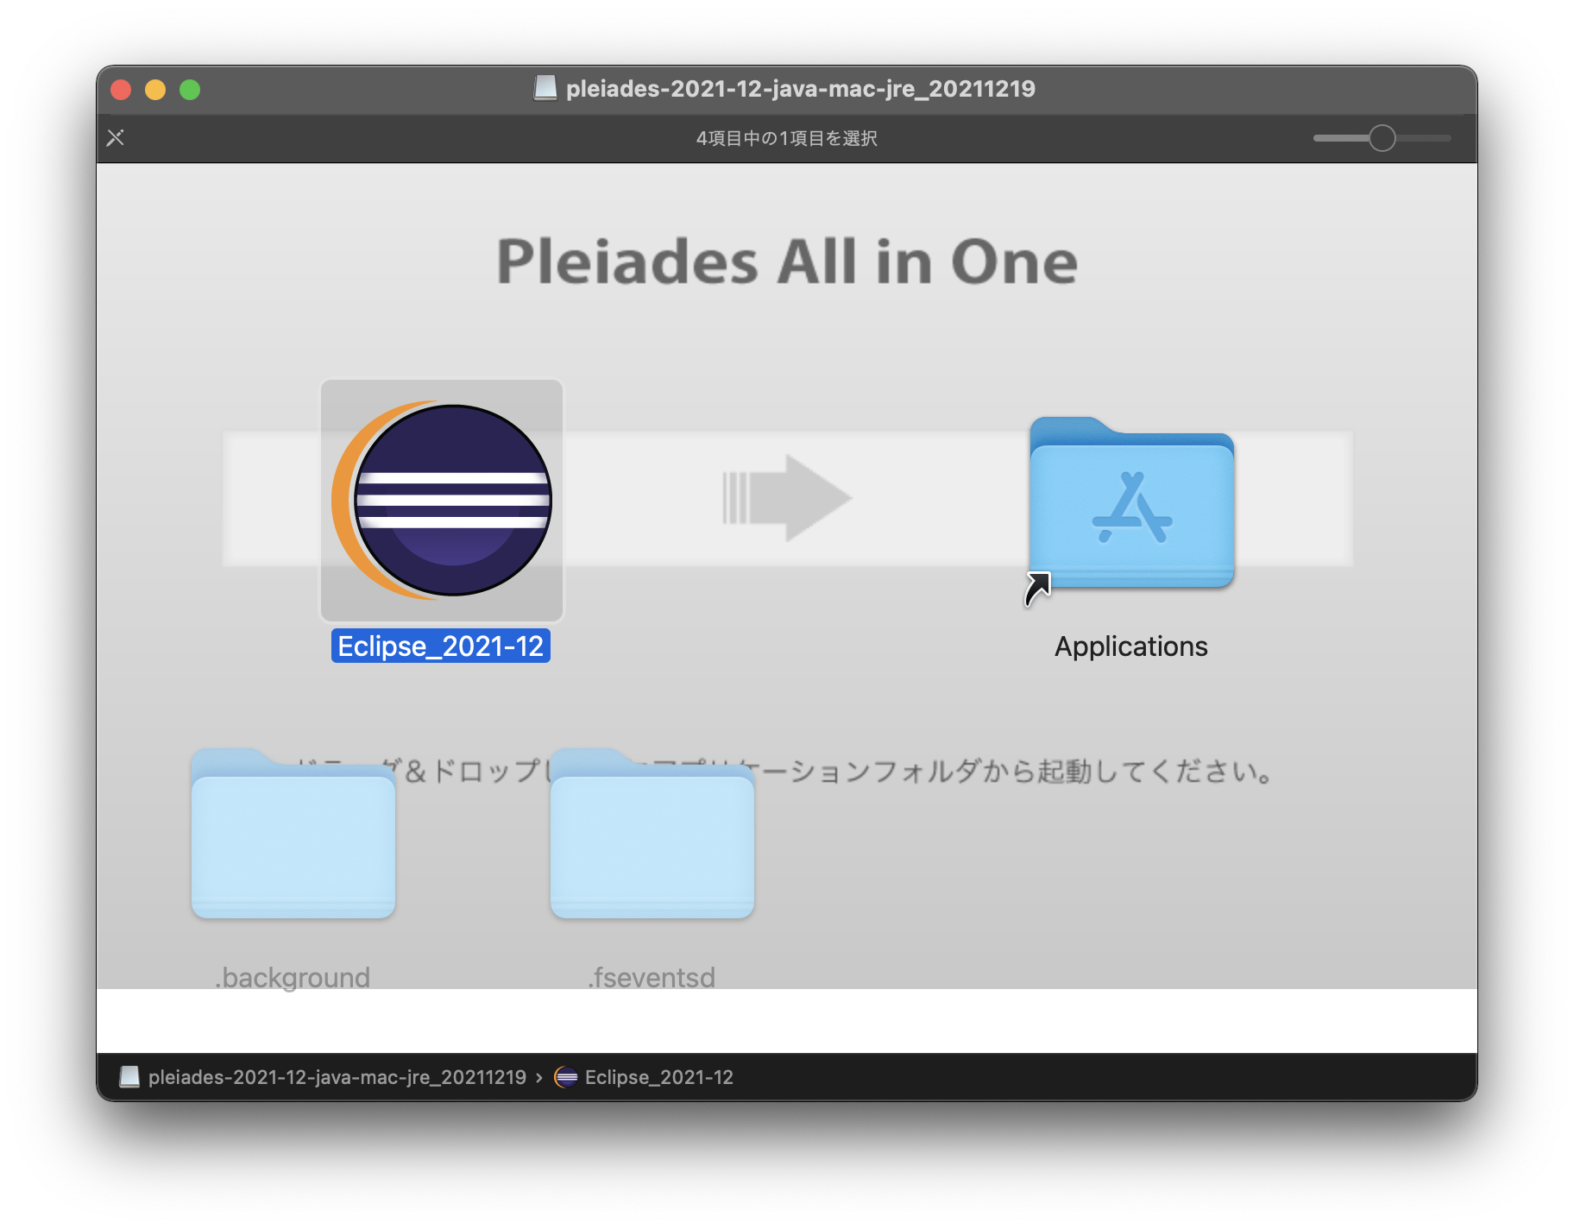Minimize the window using the yellow button

(155, 88)
